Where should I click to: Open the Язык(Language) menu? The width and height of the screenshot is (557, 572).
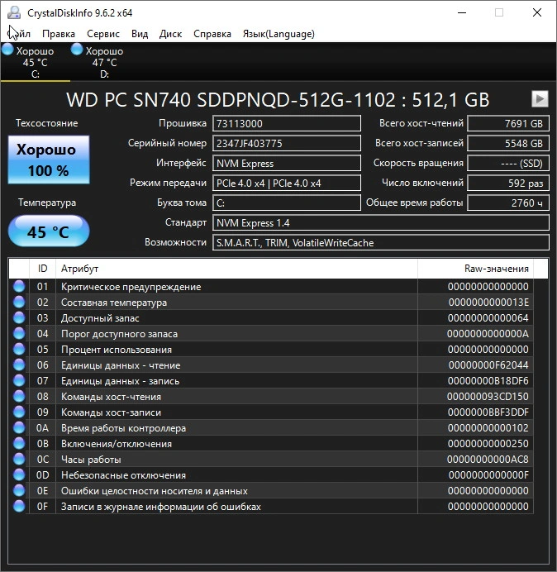coord(278,34)
